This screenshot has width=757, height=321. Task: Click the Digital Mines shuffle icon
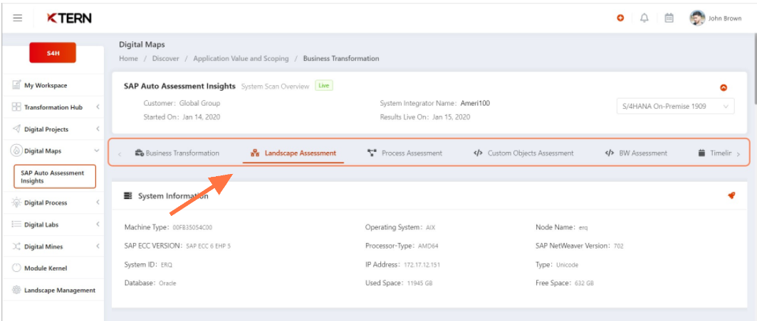[x=16, y=246]
